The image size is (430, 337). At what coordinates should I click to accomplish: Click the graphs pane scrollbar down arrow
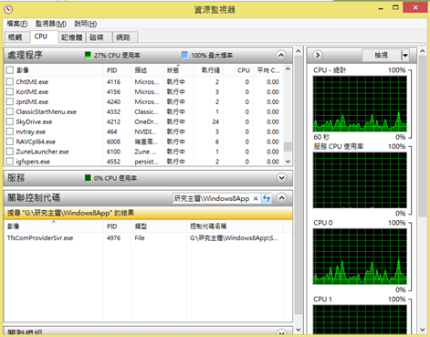point(423,330)
